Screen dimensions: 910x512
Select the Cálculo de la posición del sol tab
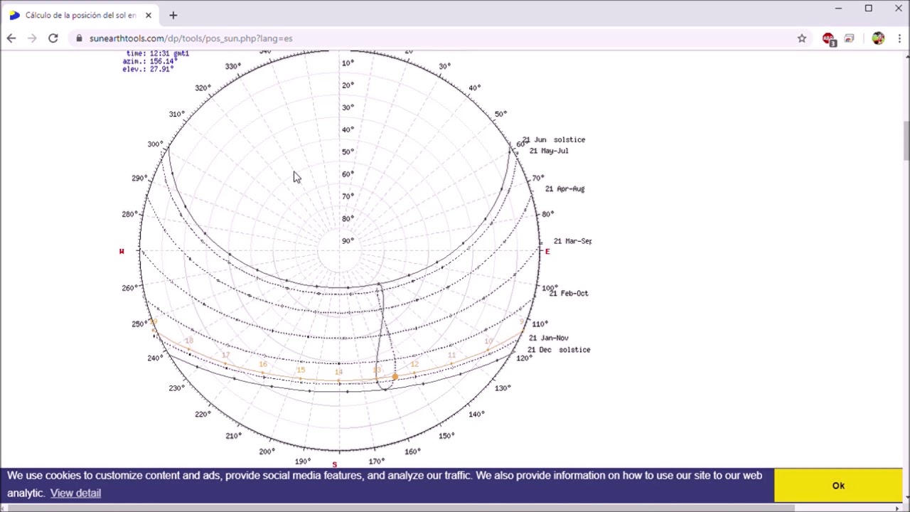coord(80,15)
